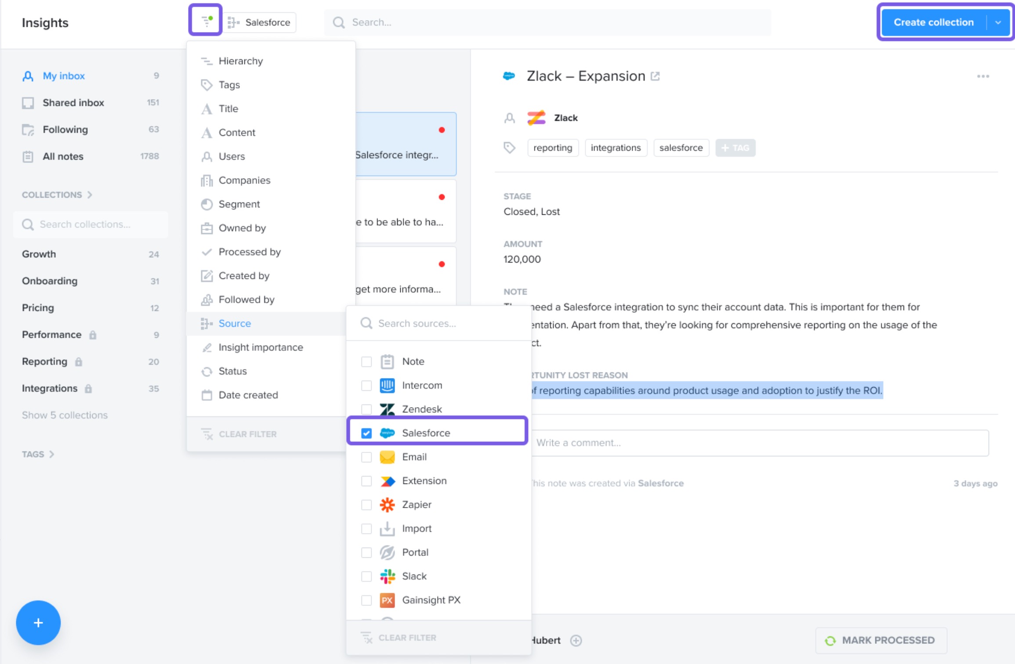Click the main Search field
Viewport: 1015px width, 664px height.
pos(547,22)
